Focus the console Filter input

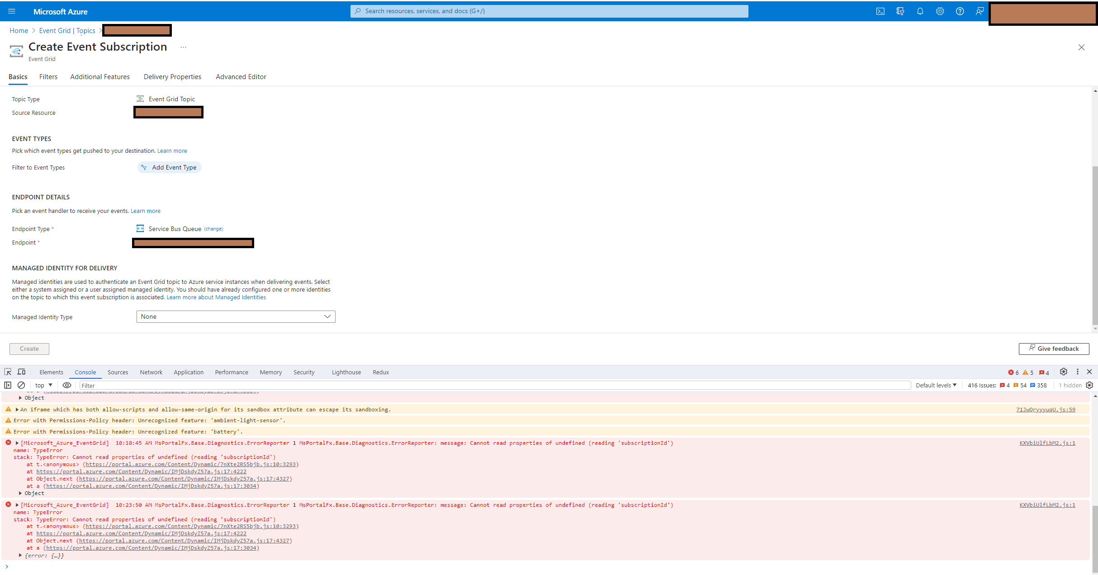(x=495, y=386)
